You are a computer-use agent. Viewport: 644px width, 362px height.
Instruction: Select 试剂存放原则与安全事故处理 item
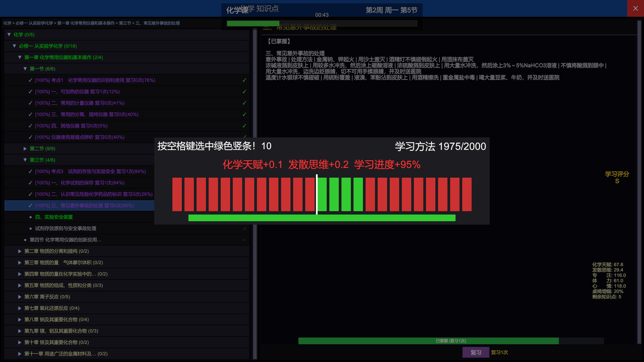coord(127,228)
